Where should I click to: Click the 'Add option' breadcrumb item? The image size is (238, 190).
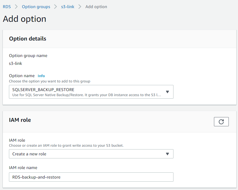pyautogui.click(x=96, y=7)
